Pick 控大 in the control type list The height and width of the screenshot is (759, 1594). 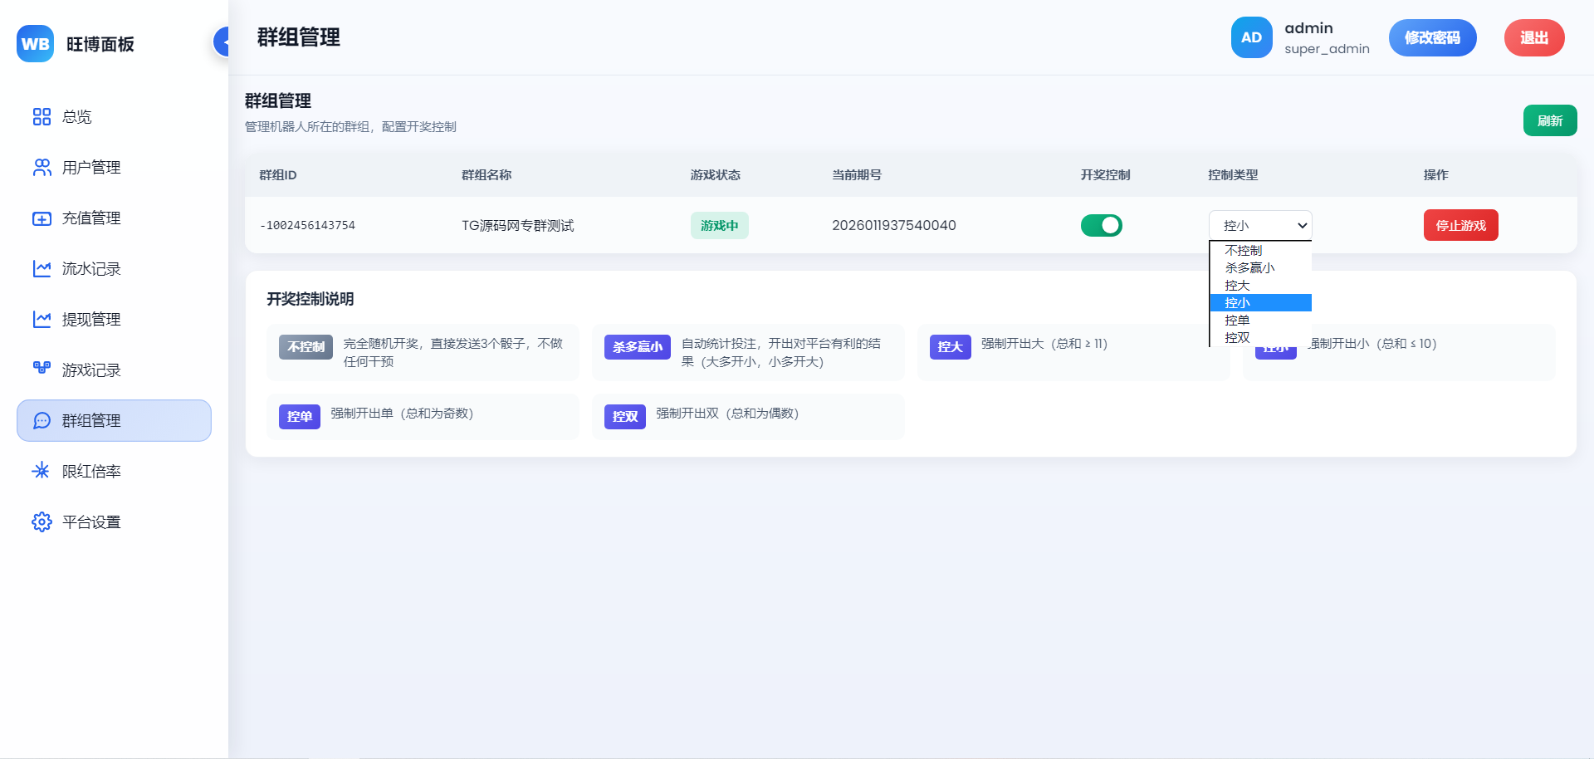[1237, 286]
